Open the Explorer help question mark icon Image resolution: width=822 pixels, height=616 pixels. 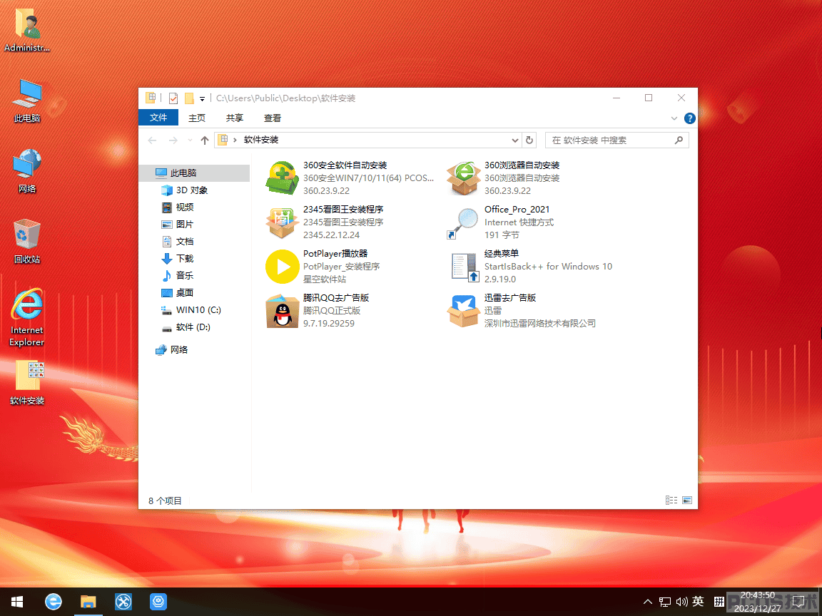(690, 118)
